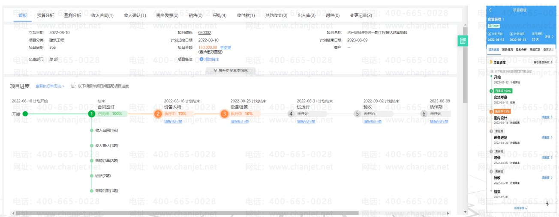Open the 看板 tab
559x217 pixels.
pyautogui.click(x=23, y=15)
